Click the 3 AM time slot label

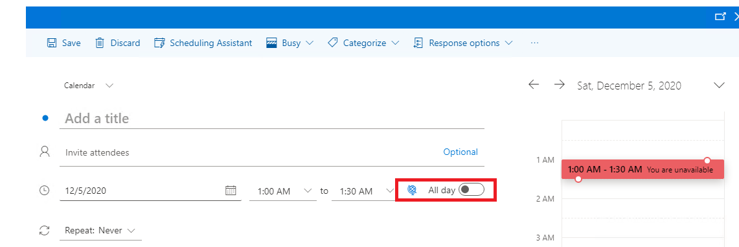point(545,237)
